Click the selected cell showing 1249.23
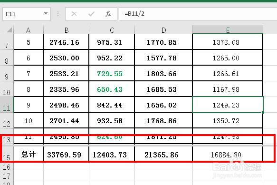This screenshot has height=185, width=277. point(228,105)
